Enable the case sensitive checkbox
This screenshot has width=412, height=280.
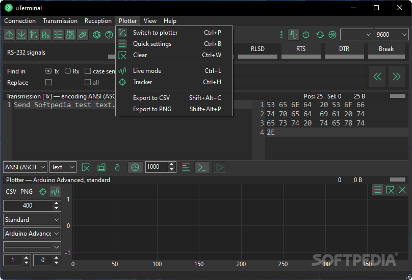point(88,71)
